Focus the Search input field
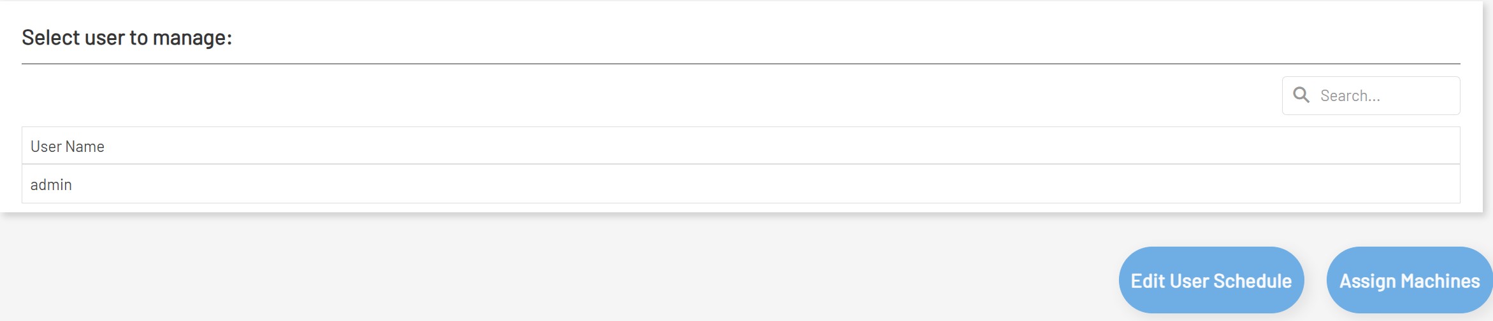Viewport: 1493px width, 321px height. point(1383,96)
